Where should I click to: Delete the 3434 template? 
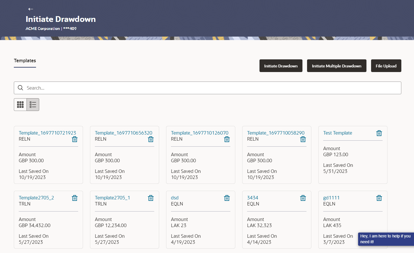pyautogui.click(x=303, y=198)
